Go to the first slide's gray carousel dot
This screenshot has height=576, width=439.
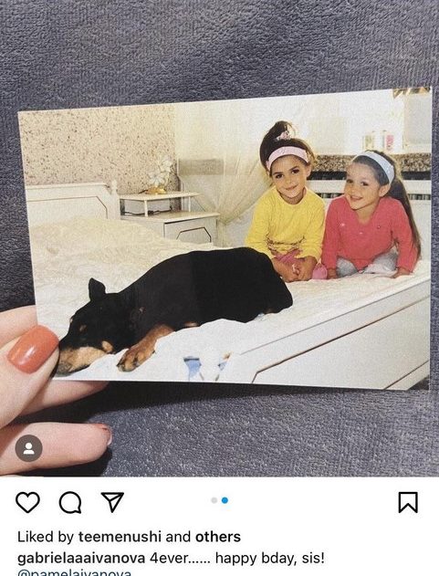(x=214, y=500)
